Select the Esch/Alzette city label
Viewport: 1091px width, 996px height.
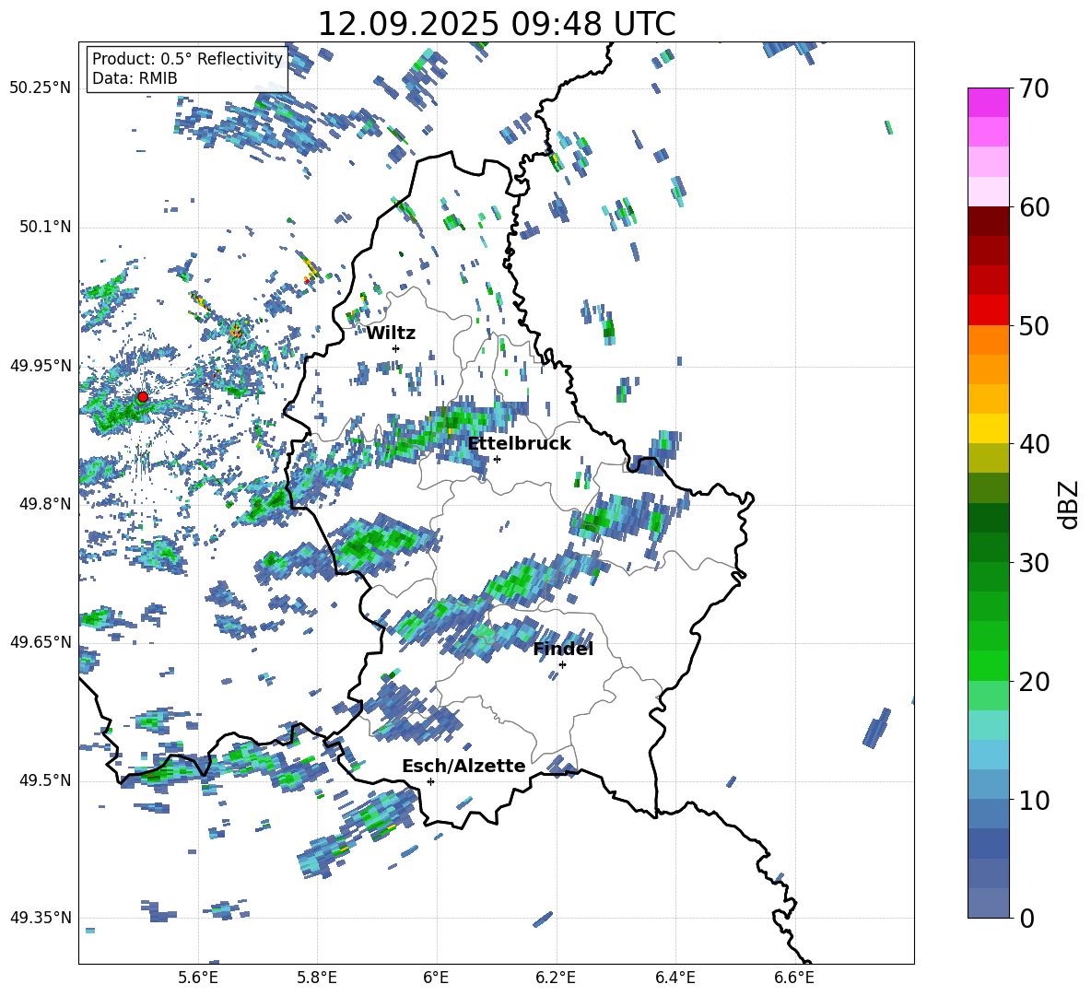point(463,767)
